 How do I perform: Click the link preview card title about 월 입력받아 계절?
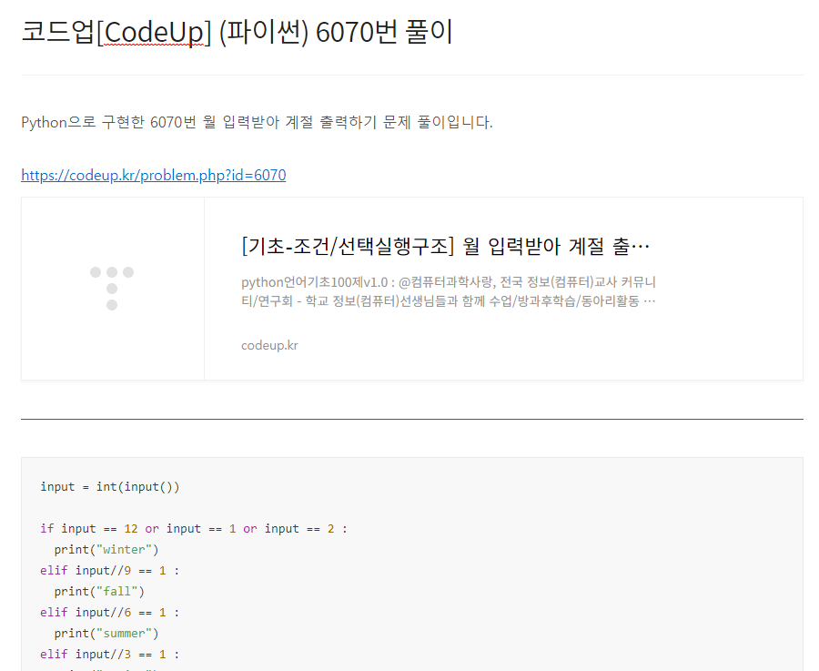click(x=446, y=246)
